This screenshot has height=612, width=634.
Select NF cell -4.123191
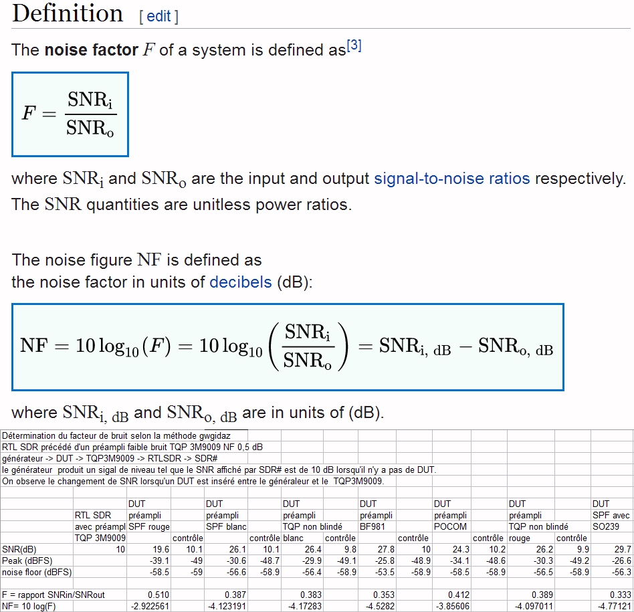tap(227, 606)
